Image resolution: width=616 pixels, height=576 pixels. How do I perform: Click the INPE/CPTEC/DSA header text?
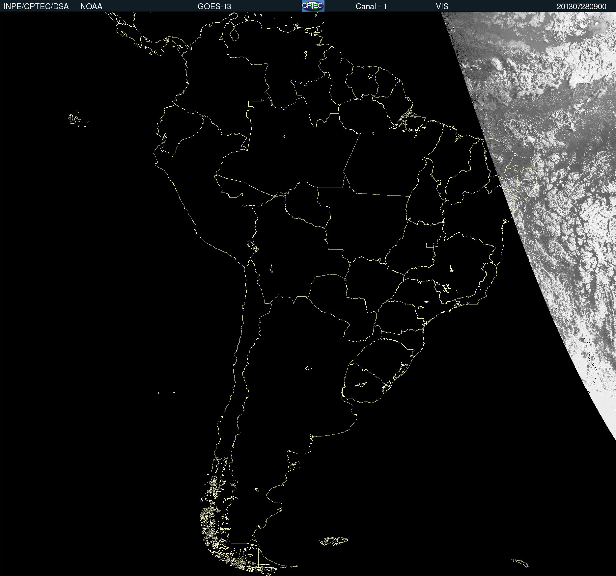[x=36, y=7]
